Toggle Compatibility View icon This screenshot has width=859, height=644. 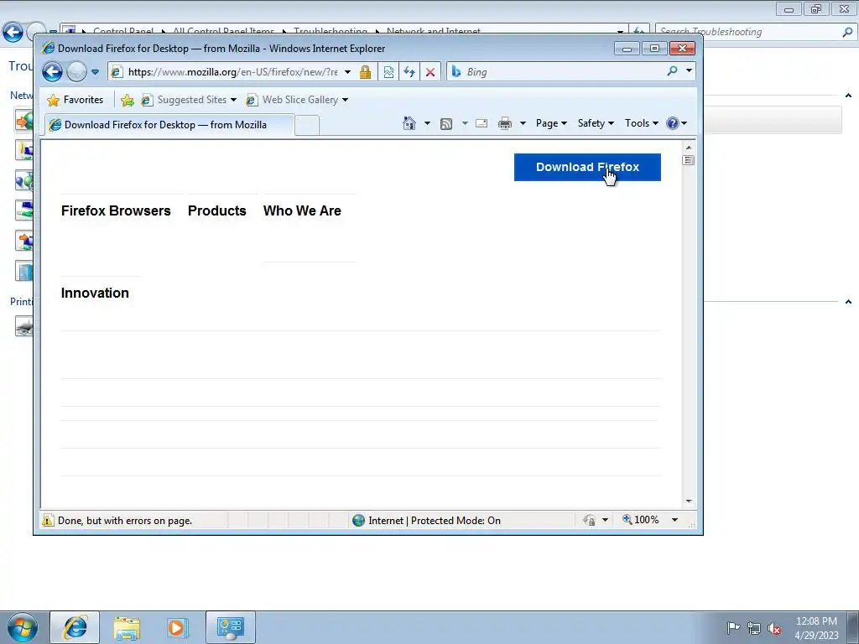coord(388,72)
